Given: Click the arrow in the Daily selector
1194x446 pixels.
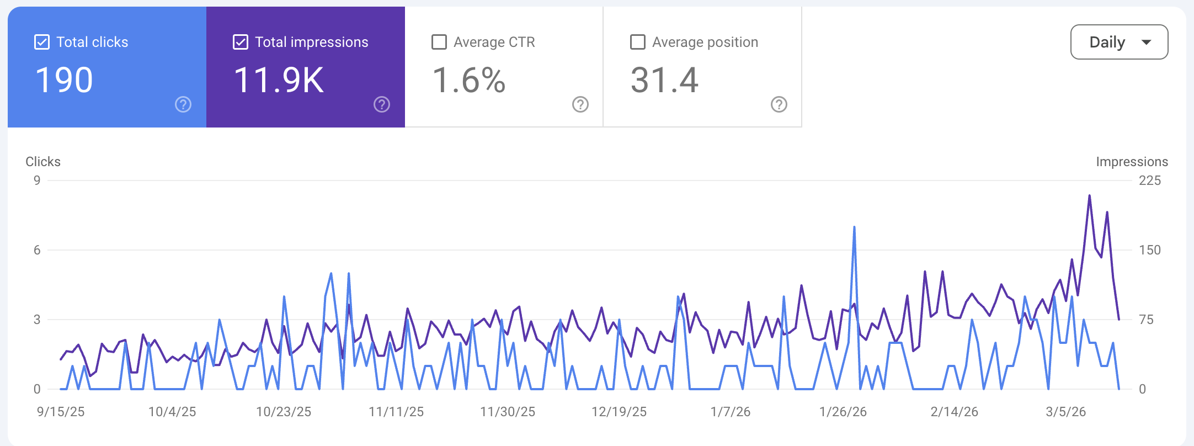Looking at the screenshot, I should [x=1147, y=43].
